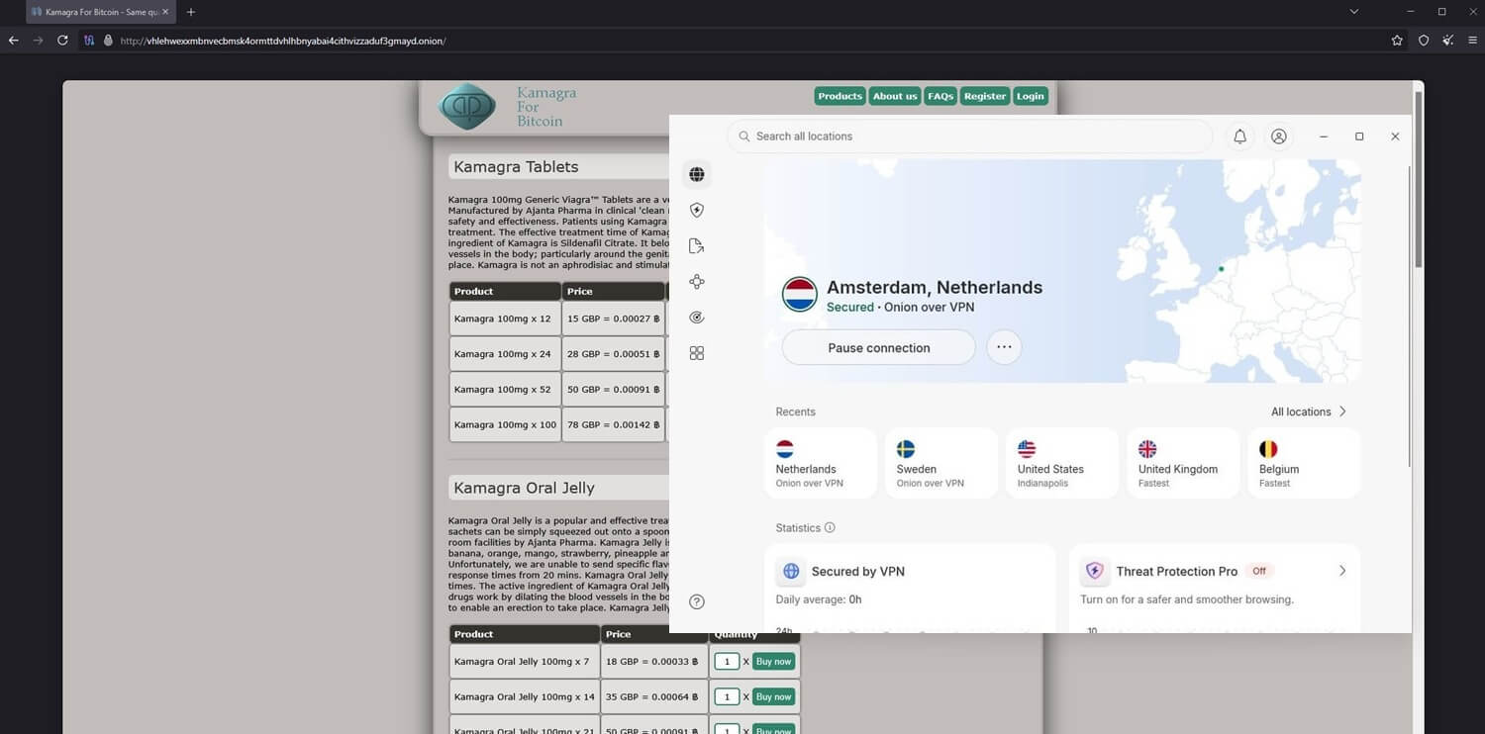Open the FAQs website menu item
Viewport: 1485px width, 734px height.
click(940, 96)
